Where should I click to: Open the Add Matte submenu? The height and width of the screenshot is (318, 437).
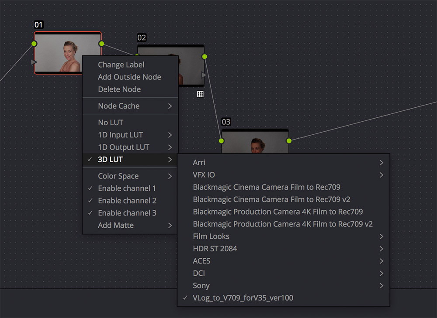pos(130,225)
